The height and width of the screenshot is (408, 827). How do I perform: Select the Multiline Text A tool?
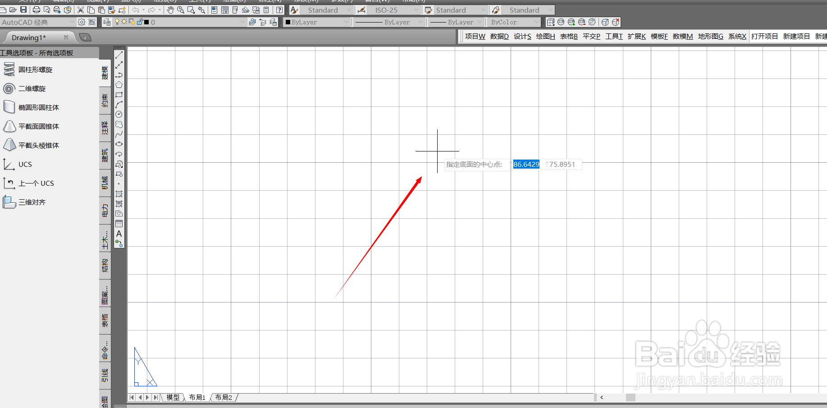coord(119,234)
